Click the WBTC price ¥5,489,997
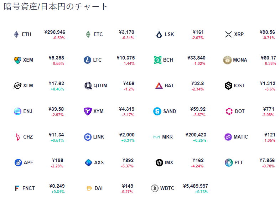The height and width of the screenshot is (197, 280). (x=195, y=186)
